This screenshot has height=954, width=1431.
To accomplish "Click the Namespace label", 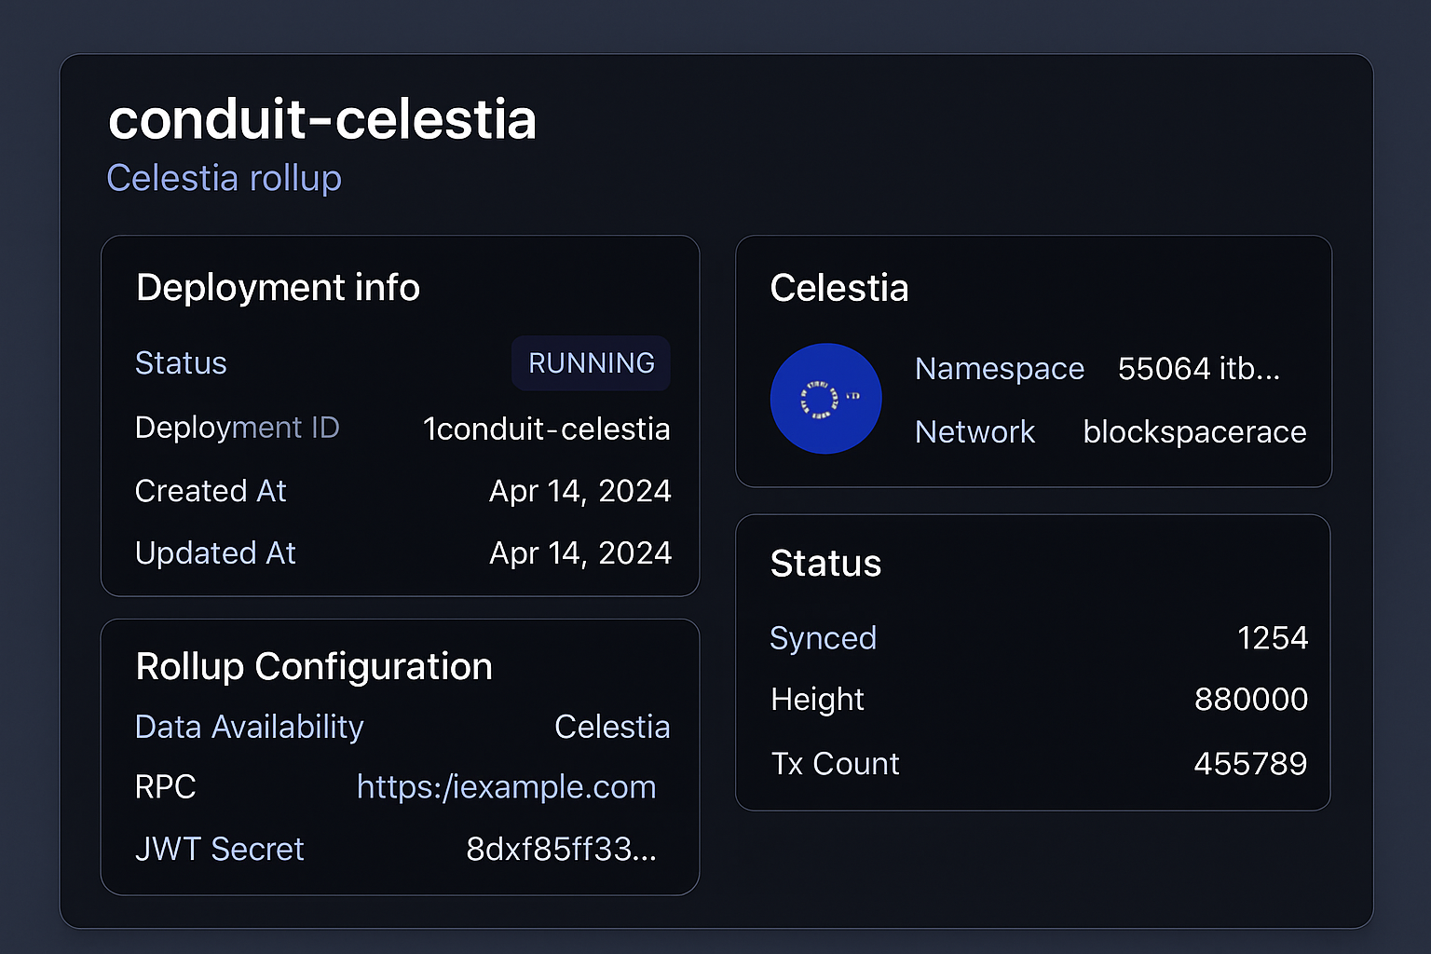I will 999,369.
